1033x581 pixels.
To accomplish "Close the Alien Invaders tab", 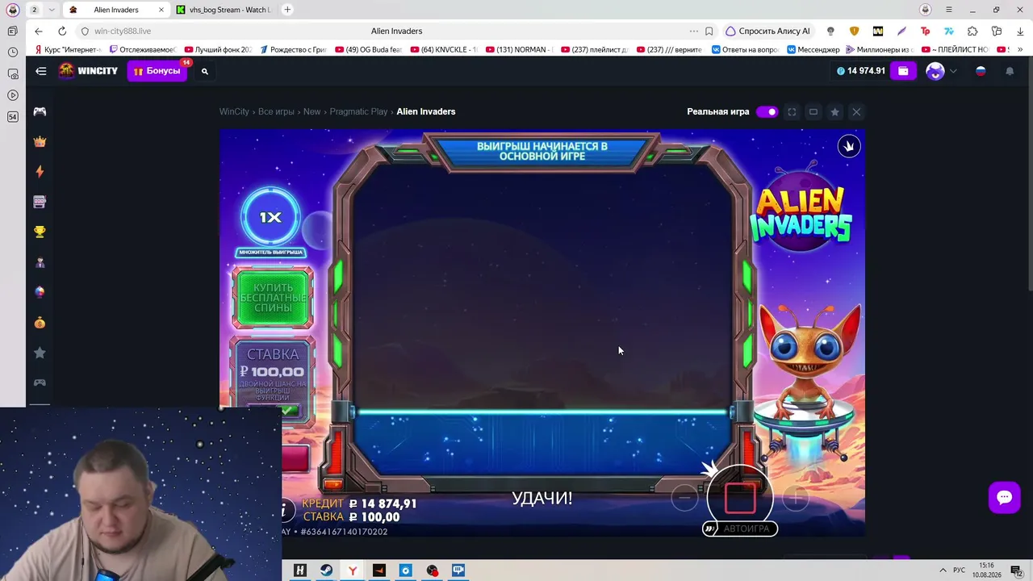I will pos(161,10).
